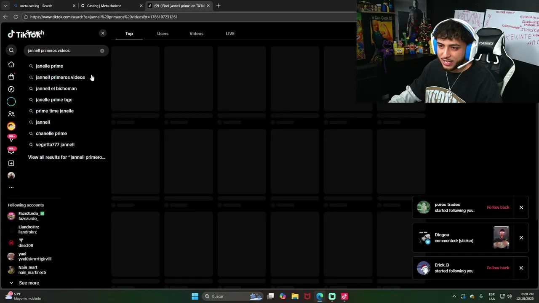Close the 'Casting | Meta Horizon' tab
Viewport: 539px width, 303px height.
coord(141,6)
